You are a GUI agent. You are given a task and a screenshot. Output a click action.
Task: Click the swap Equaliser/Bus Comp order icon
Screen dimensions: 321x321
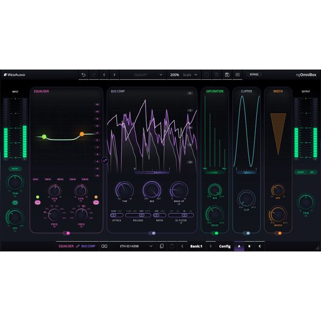click(x=105, y=160)
